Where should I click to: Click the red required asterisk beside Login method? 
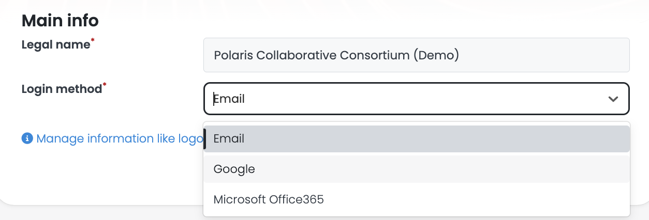105,85
